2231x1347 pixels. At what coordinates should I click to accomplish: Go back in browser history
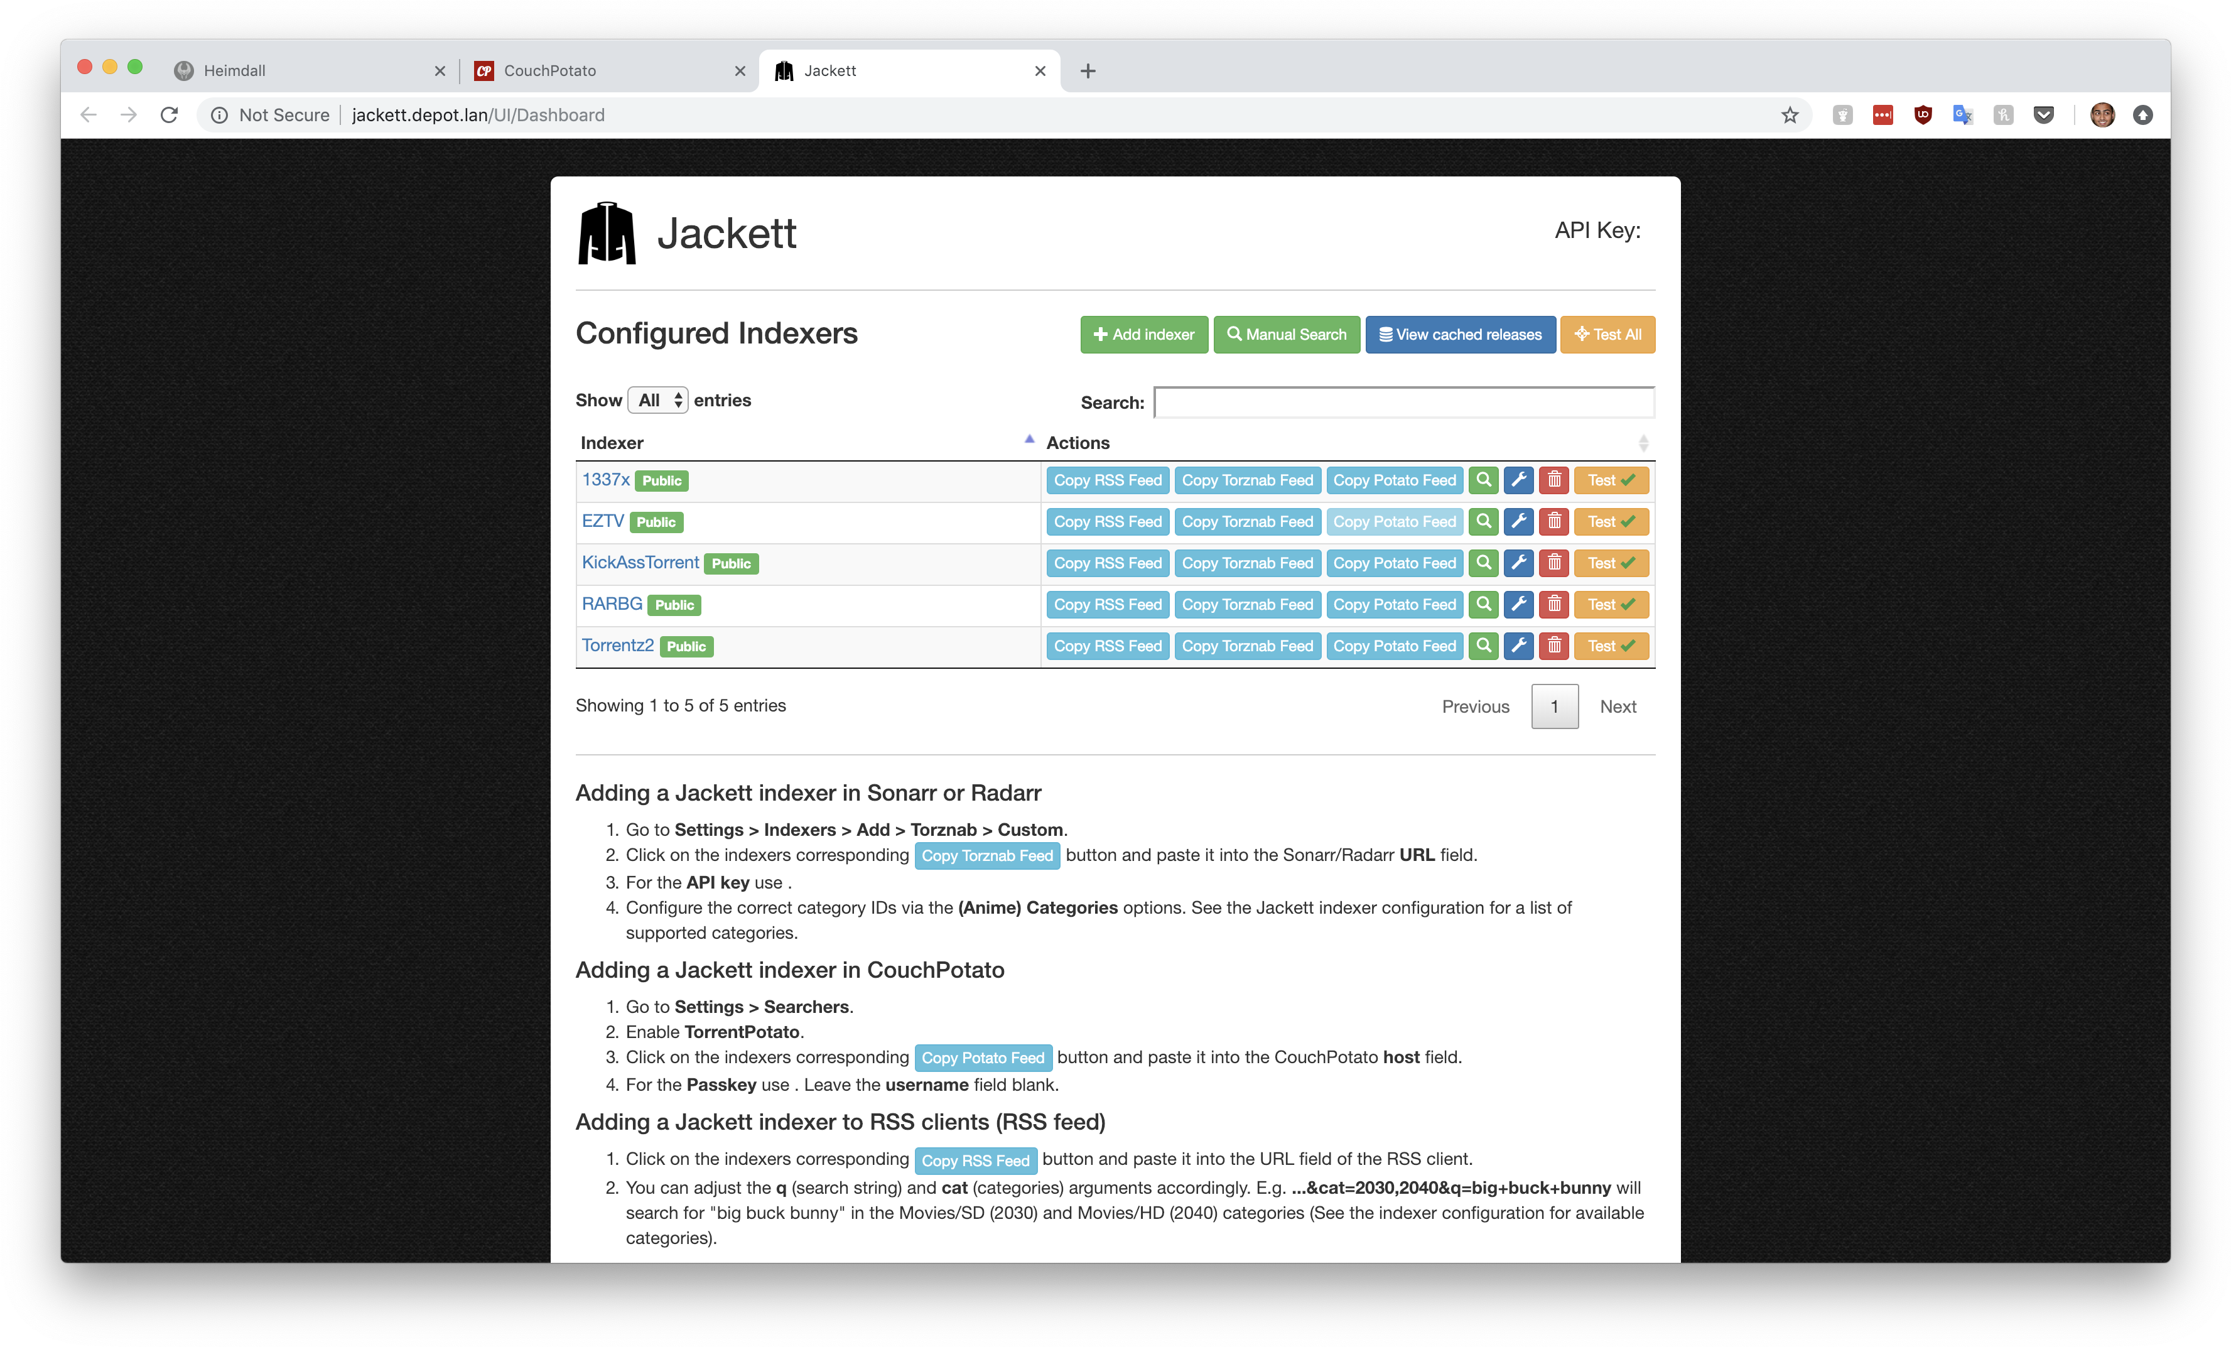click(89, 115)
